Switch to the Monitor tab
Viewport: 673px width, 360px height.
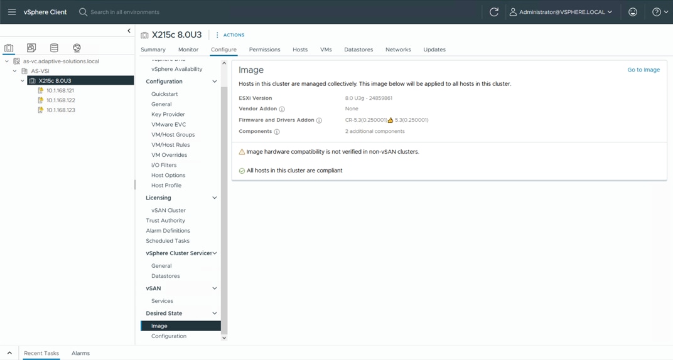[x=188, y=50]
